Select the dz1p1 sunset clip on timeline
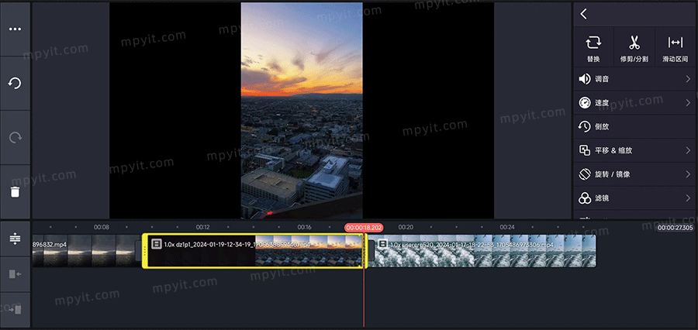The image size is (698, 330). point(254,251)
